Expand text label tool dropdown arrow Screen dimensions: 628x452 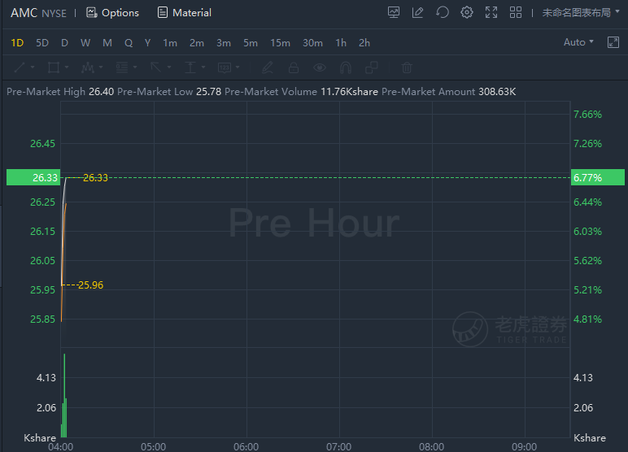(x=238, y=67)
